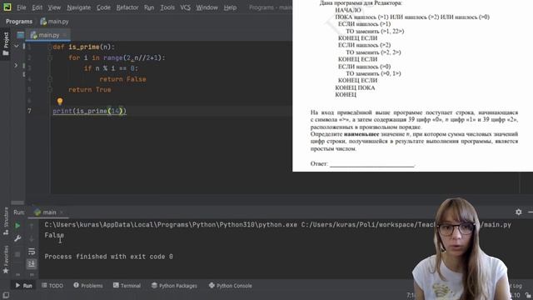Open the Edit menu
The image size is (533, 300).
tap(37, 7)
